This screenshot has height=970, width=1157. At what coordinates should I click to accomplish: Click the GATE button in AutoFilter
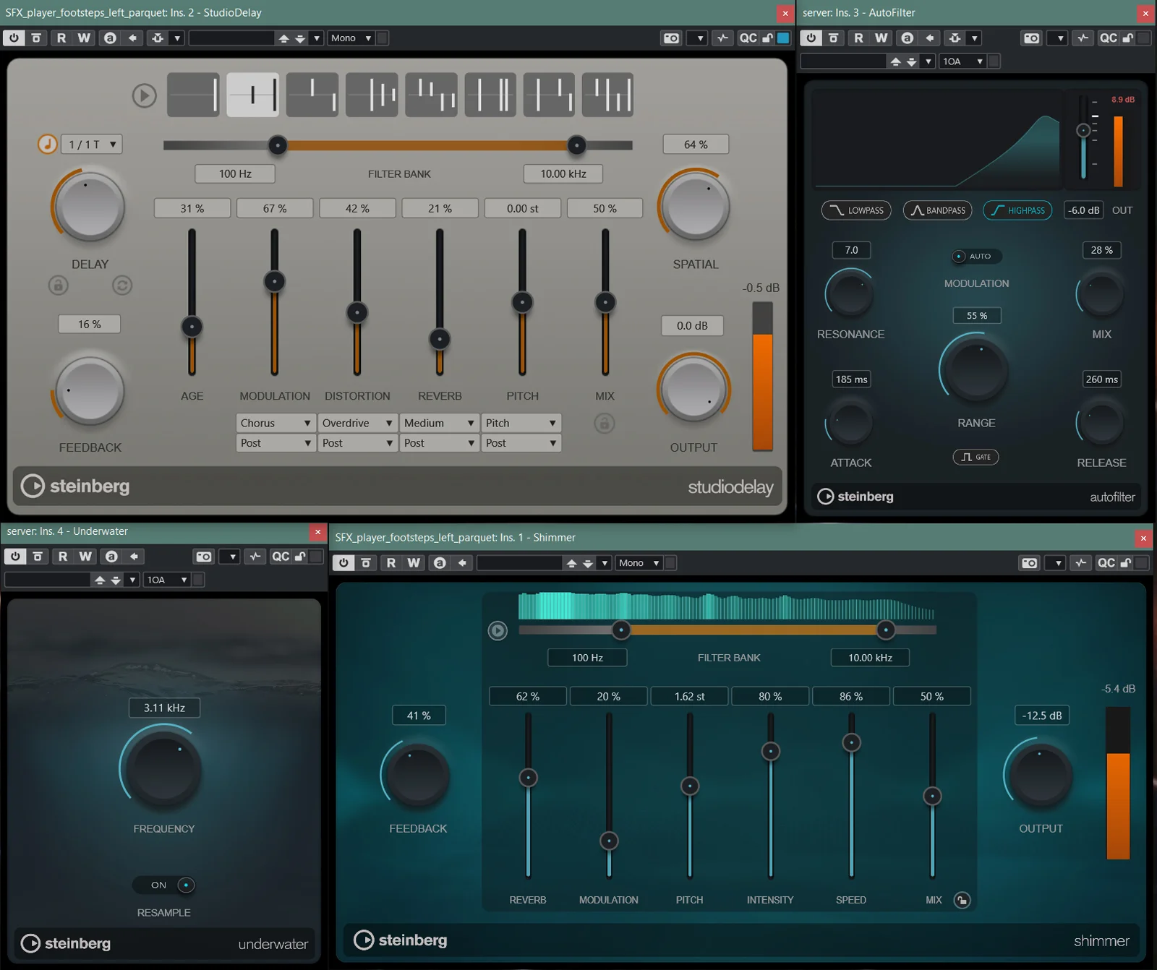[975, 457]
